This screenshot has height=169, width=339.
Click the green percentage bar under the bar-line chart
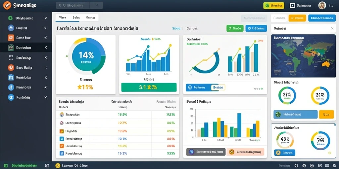coord(149,87)
